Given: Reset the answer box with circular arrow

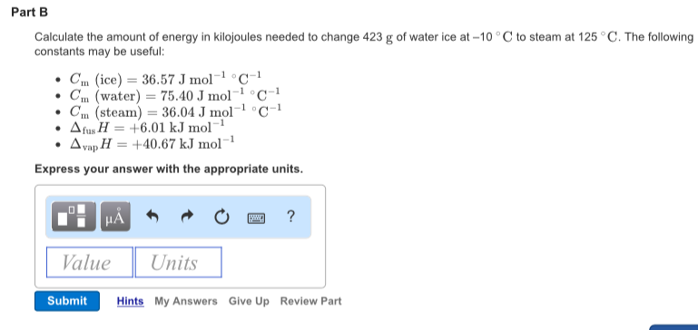Looking at the screenshot, I should click(221, 217).
